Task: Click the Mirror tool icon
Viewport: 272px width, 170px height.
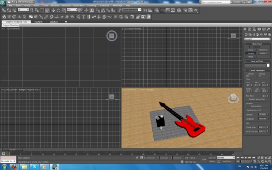Action: point(145,10)
